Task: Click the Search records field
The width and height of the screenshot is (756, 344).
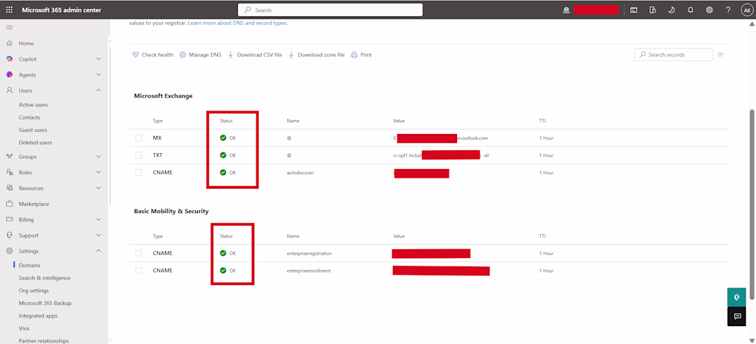Action: click(674, 55)
